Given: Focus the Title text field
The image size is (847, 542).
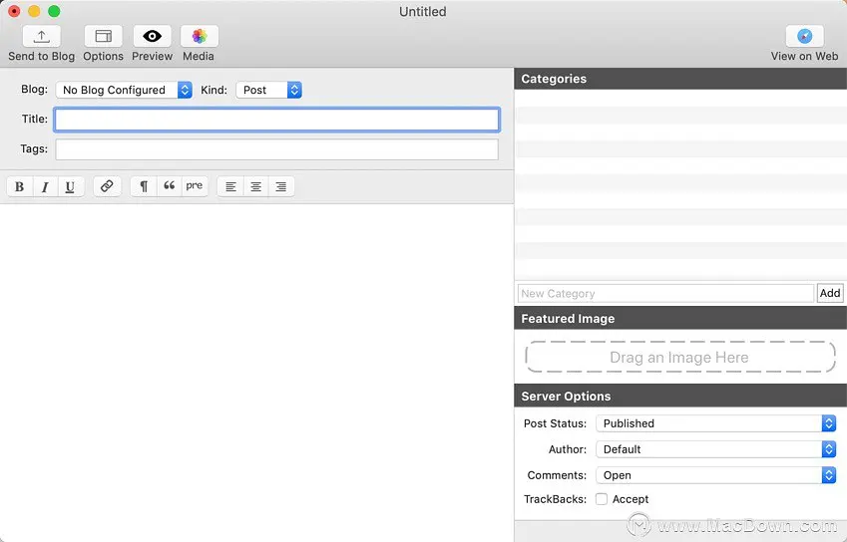Looking at the screenshot, I should click(276, 120).
